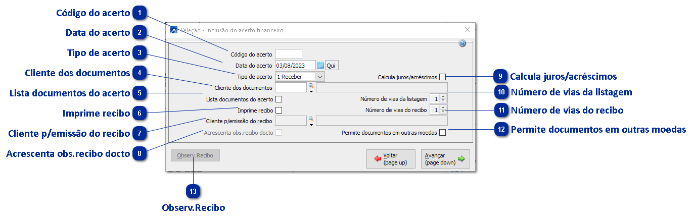
Task: Click the application icon in the title bar
Action: click(x=174, y=30)
